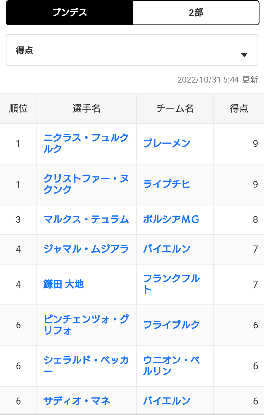Image resolution: width=264 pixels, height=415 pixels.
Task: Switch to the 2部 tab
Action: click(x=196, y=13)
